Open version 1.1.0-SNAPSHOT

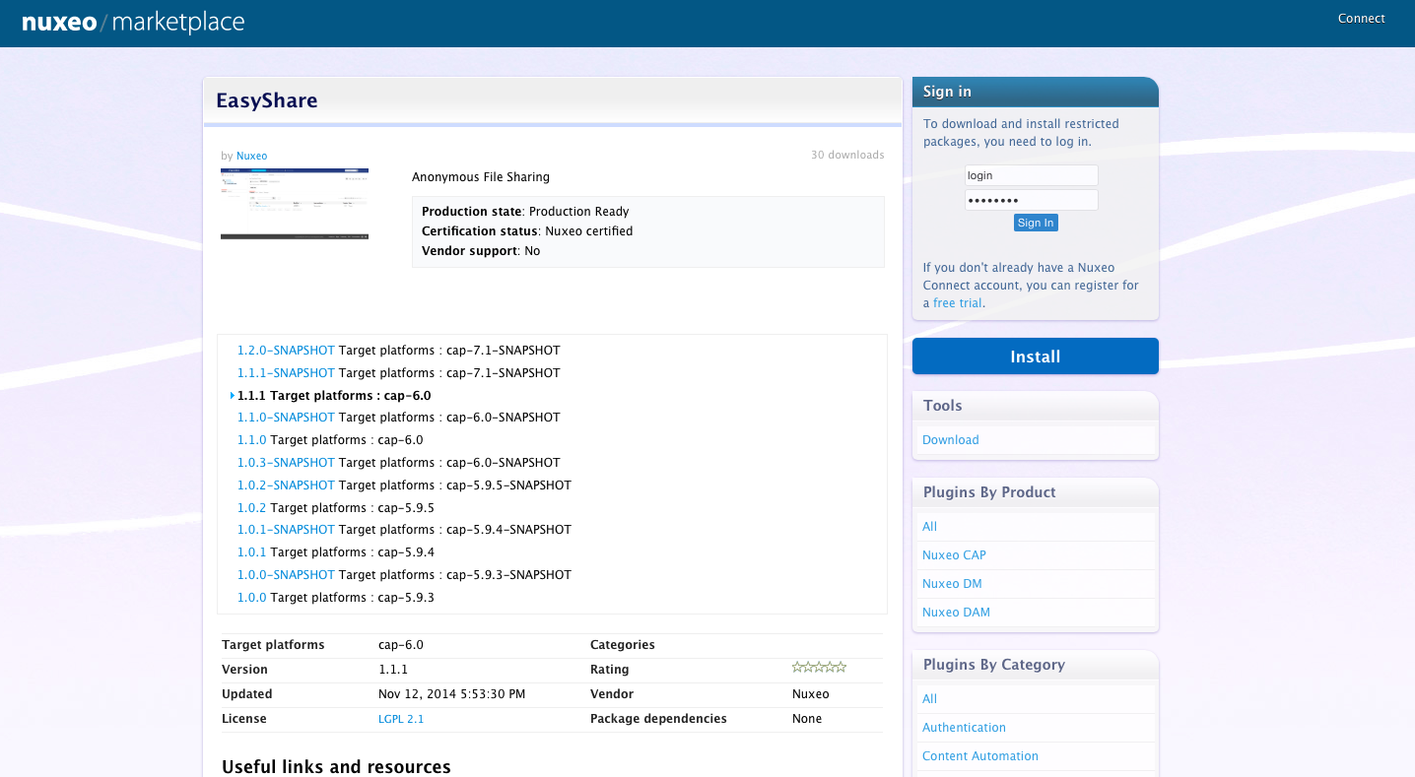286,418
